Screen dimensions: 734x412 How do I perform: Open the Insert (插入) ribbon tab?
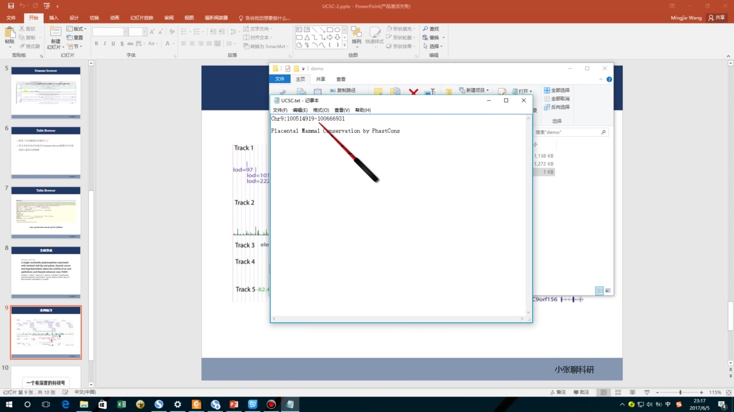tap(54, 18)
